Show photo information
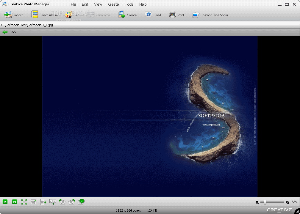The height and width of the screenshot is (214, 300). coord(81,202)
